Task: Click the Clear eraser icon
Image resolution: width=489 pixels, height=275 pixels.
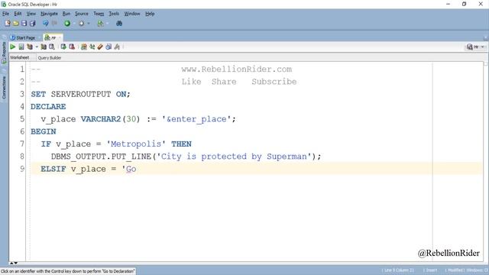Action: 100,47
